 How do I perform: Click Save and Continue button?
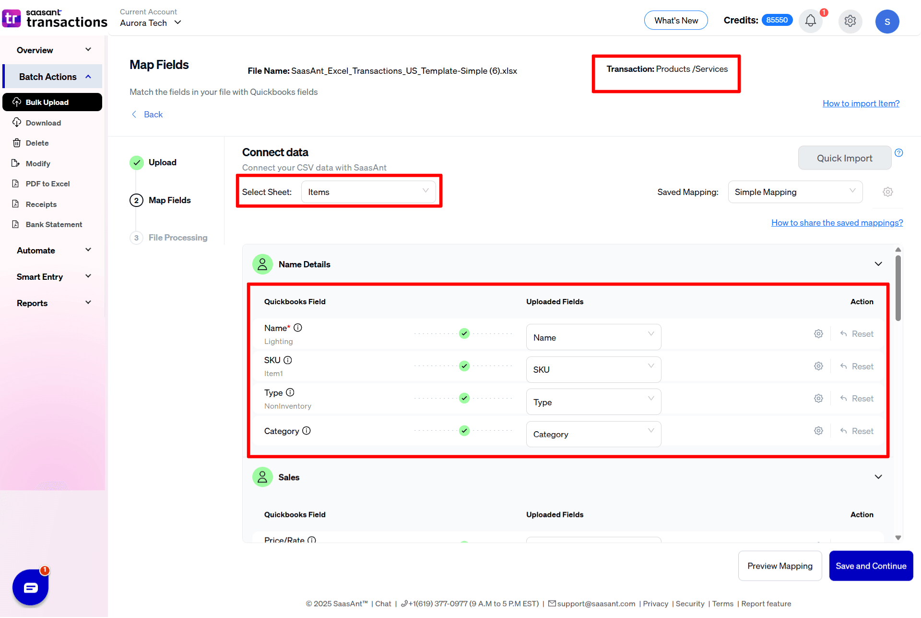[871, 566]
